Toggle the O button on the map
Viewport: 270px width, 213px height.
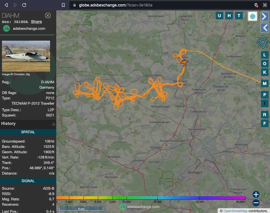pyautogui.click(x=265, y=63)
